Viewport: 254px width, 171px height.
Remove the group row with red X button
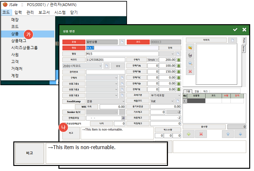coord(201,134)
